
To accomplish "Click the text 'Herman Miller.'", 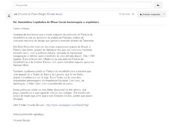I will click(x=21, y=65).
